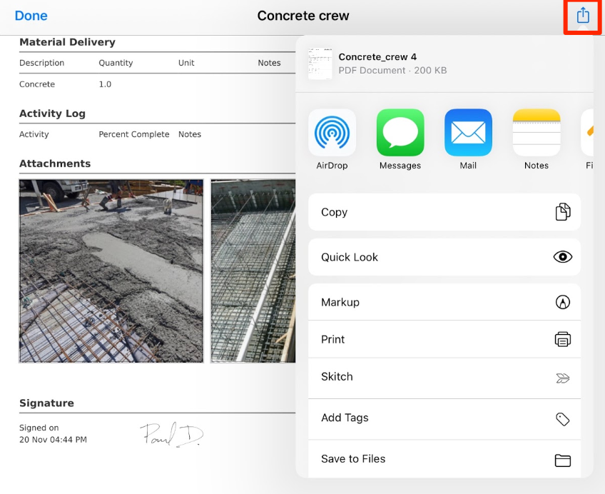This screenshot has height=494, width=605.
Task: Tap the Concrete_crew 4 PDF thumbnail
Action: (x=320, y=64)
